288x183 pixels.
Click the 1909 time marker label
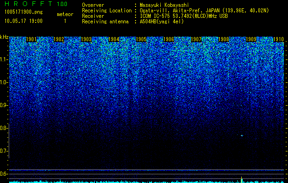(x=251, y=39)
